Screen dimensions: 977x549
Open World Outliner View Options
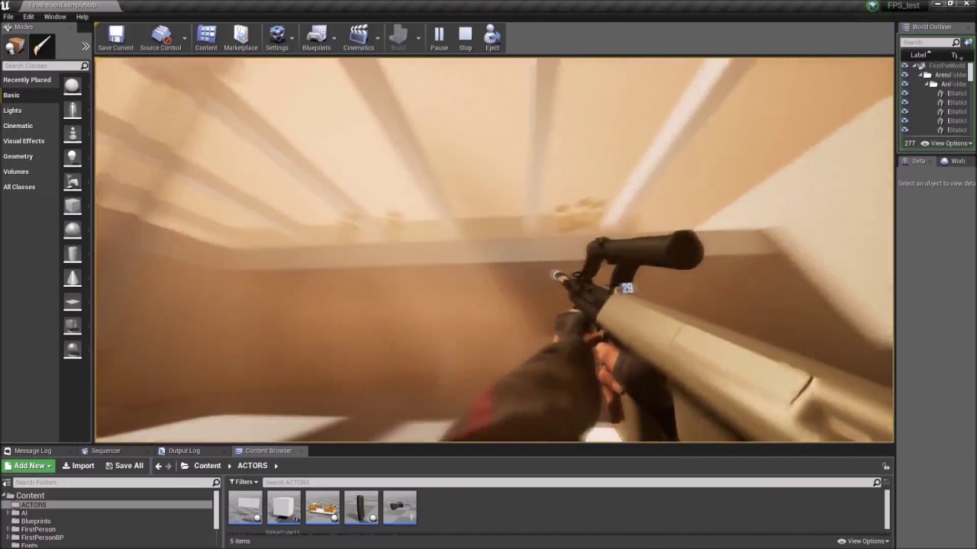[946, 143]
